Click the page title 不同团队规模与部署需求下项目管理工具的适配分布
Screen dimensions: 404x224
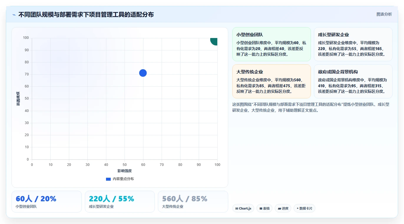pyautogui.click(x=86, y=15)
